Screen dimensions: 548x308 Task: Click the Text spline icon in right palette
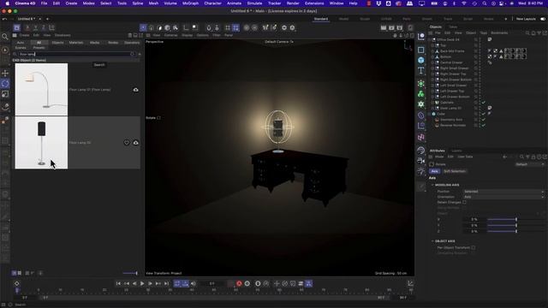coord(420,70)
